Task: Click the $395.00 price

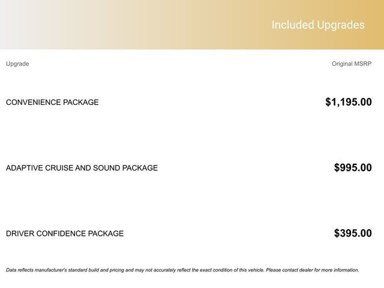Action: pyautogui.click(x=353, y=233)
